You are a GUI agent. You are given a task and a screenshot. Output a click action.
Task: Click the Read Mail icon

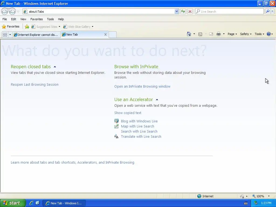coord(211,34)
